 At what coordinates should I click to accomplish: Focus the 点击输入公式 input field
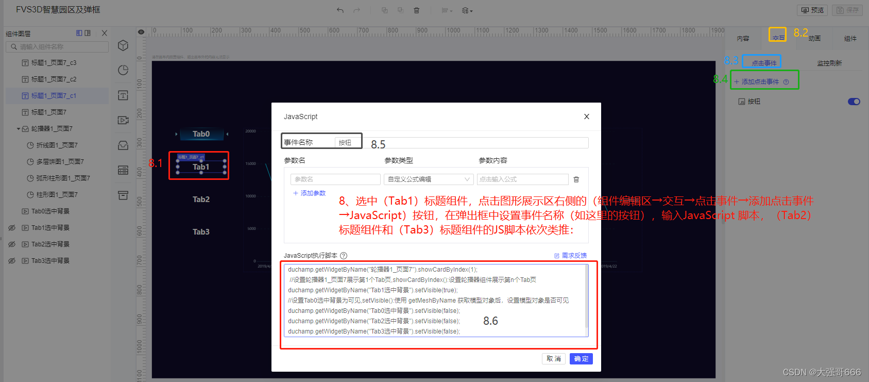click(x=522, y=179)
